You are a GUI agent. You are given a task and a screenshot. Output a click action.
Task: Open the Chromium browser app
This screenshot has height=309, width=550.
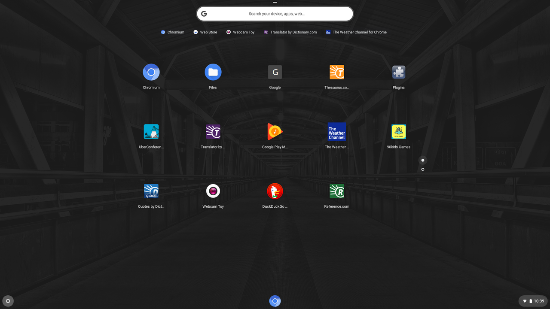(151, 72)
